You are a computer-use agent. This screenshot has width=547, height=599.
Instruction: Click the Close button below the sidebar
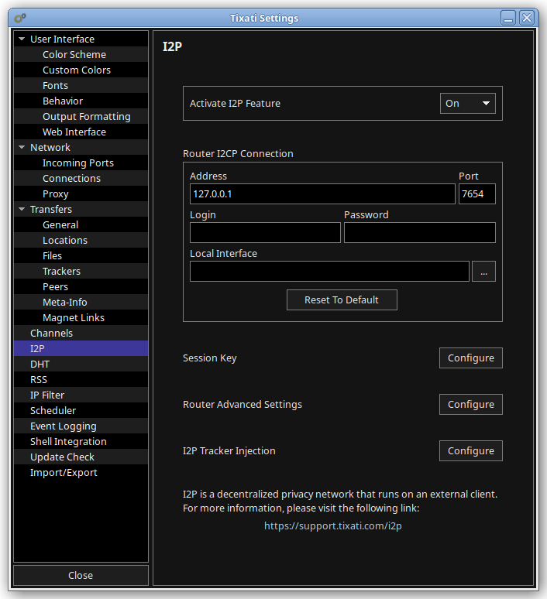(x=81, y=575)
